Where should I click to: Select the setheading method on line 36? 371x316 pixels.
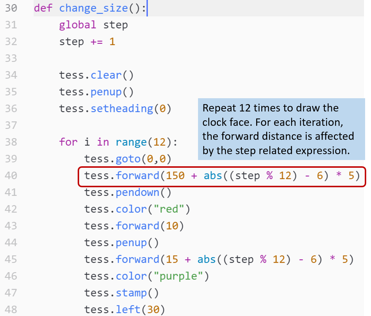tap(121, 109)
